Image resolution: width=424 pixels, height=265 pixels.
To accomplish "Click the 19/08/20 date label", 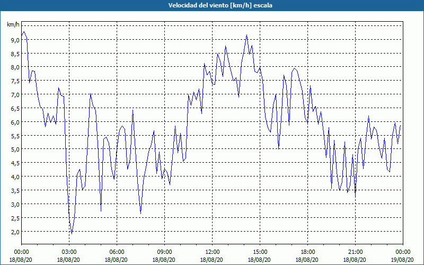I will point(402,260).
